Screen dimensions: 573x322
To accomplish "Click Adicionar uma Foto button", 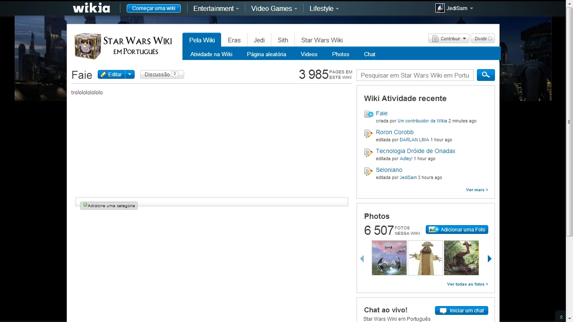I will point(457,229).
